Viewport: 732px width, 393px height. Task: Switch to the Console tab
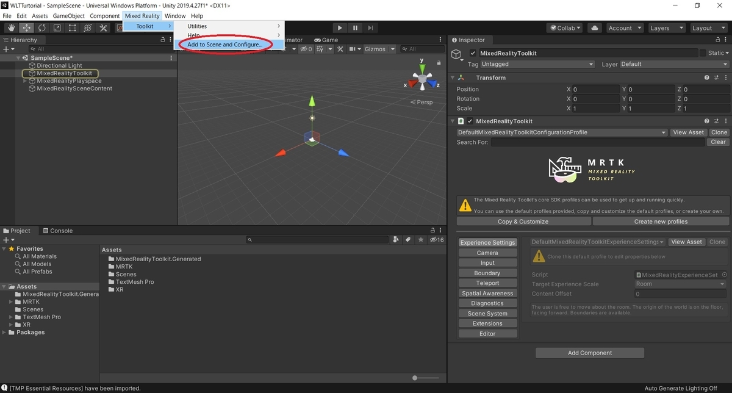(57, 231)
